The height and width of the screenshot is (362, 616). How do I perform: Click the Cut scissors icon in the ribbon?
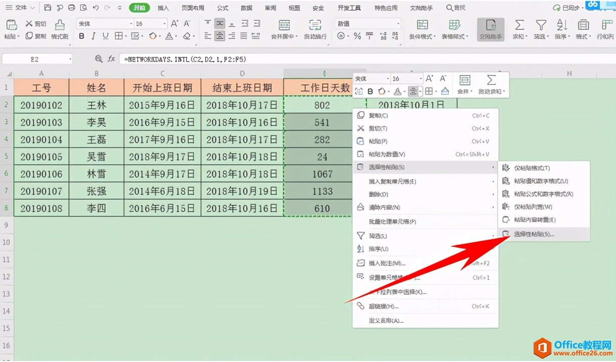point(29,24)
